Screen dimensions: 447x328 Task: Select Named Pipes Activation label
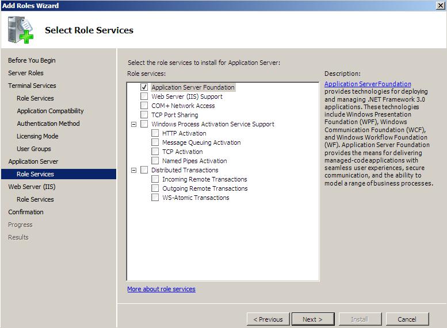tap(194, 161)
